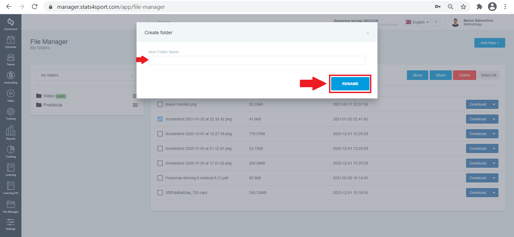The image size is (514, 237).
Task: Open the Teams section icon
Action: pos(11,59)
